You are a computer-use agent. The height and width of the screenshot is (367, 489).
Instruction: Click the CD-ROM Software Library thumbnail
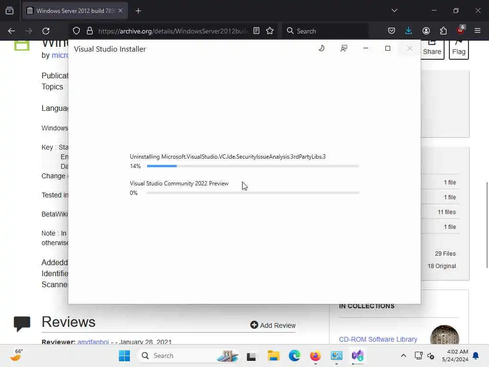point(445,335)
